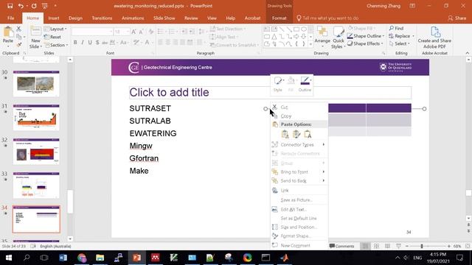The image size is (472, 265).
Task: Choose Format Shape in context menu
Action: coord(299,236)
